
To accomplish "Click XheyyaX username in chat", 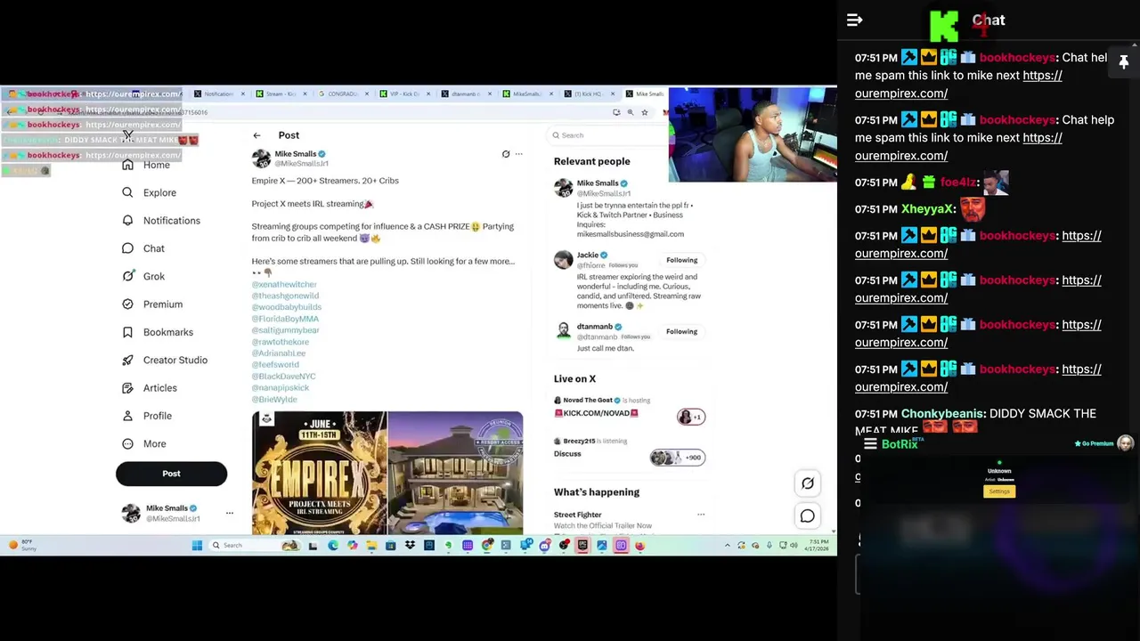I will (x=927, y=208).
